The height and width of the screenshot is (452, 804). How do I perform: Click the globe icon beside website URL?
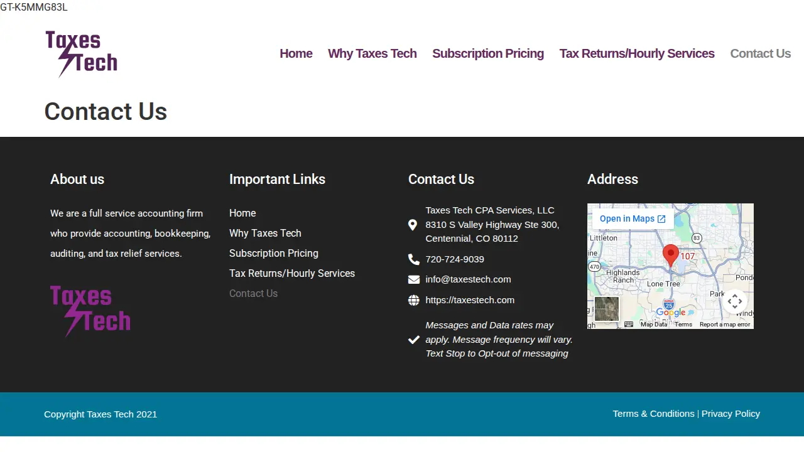[x=413, y=300]
